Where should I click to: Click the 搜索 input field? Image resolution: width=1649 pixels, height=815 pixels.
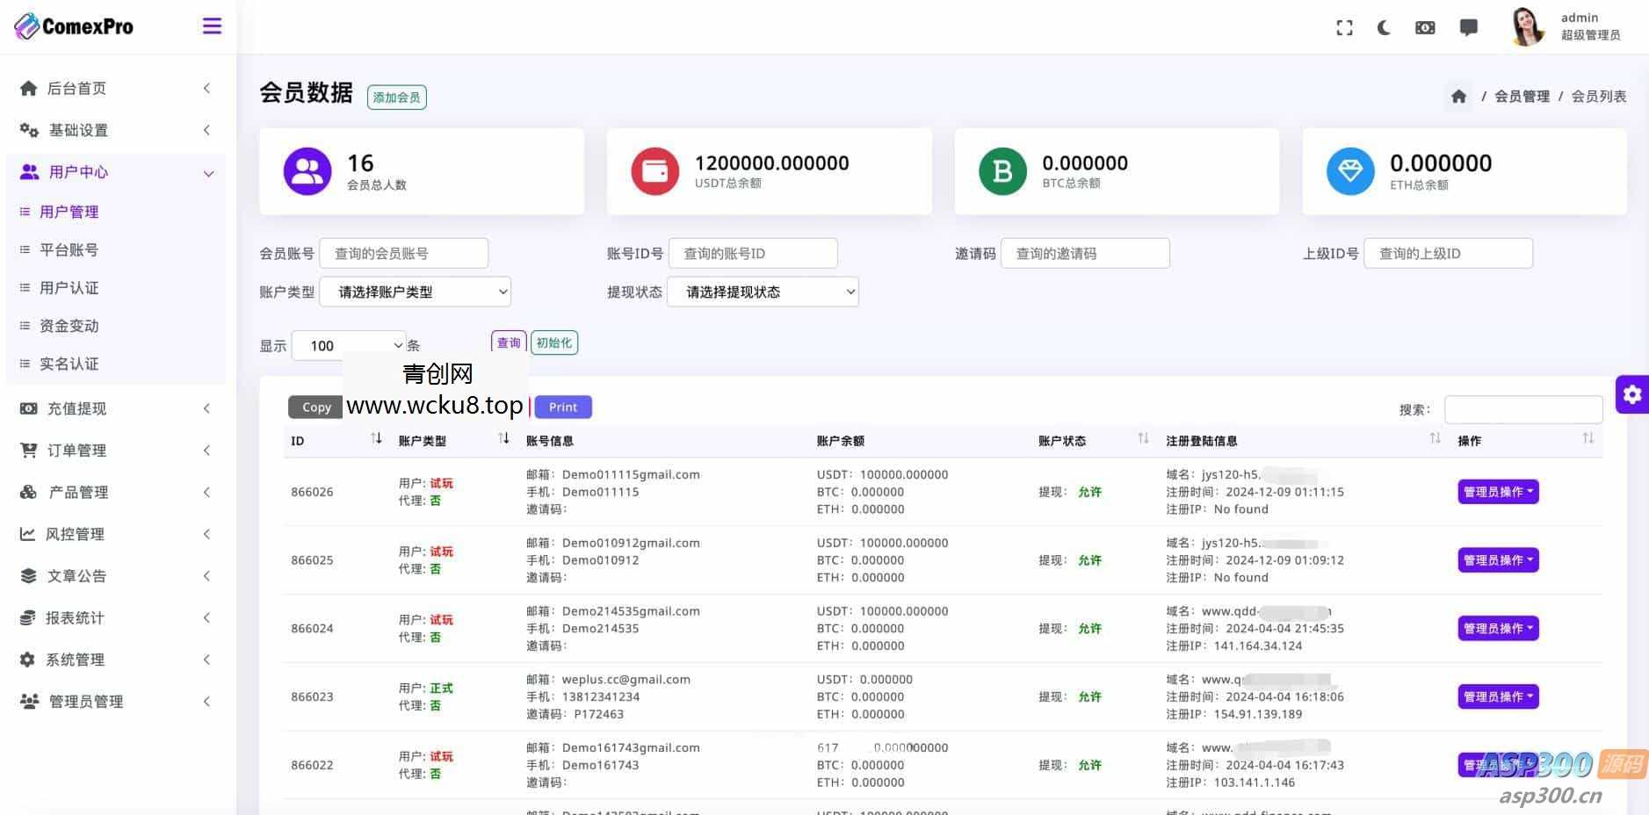click(x=1524, y=408)
